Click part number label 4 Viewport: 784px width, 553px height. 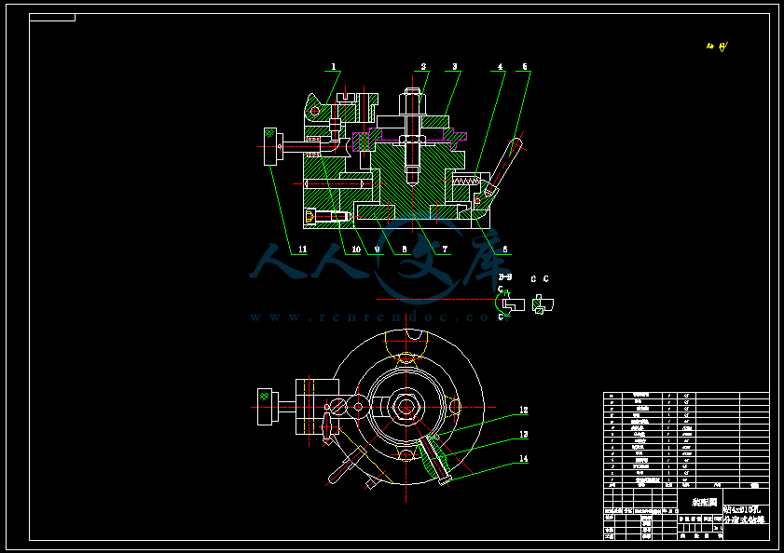pos(500,66)
